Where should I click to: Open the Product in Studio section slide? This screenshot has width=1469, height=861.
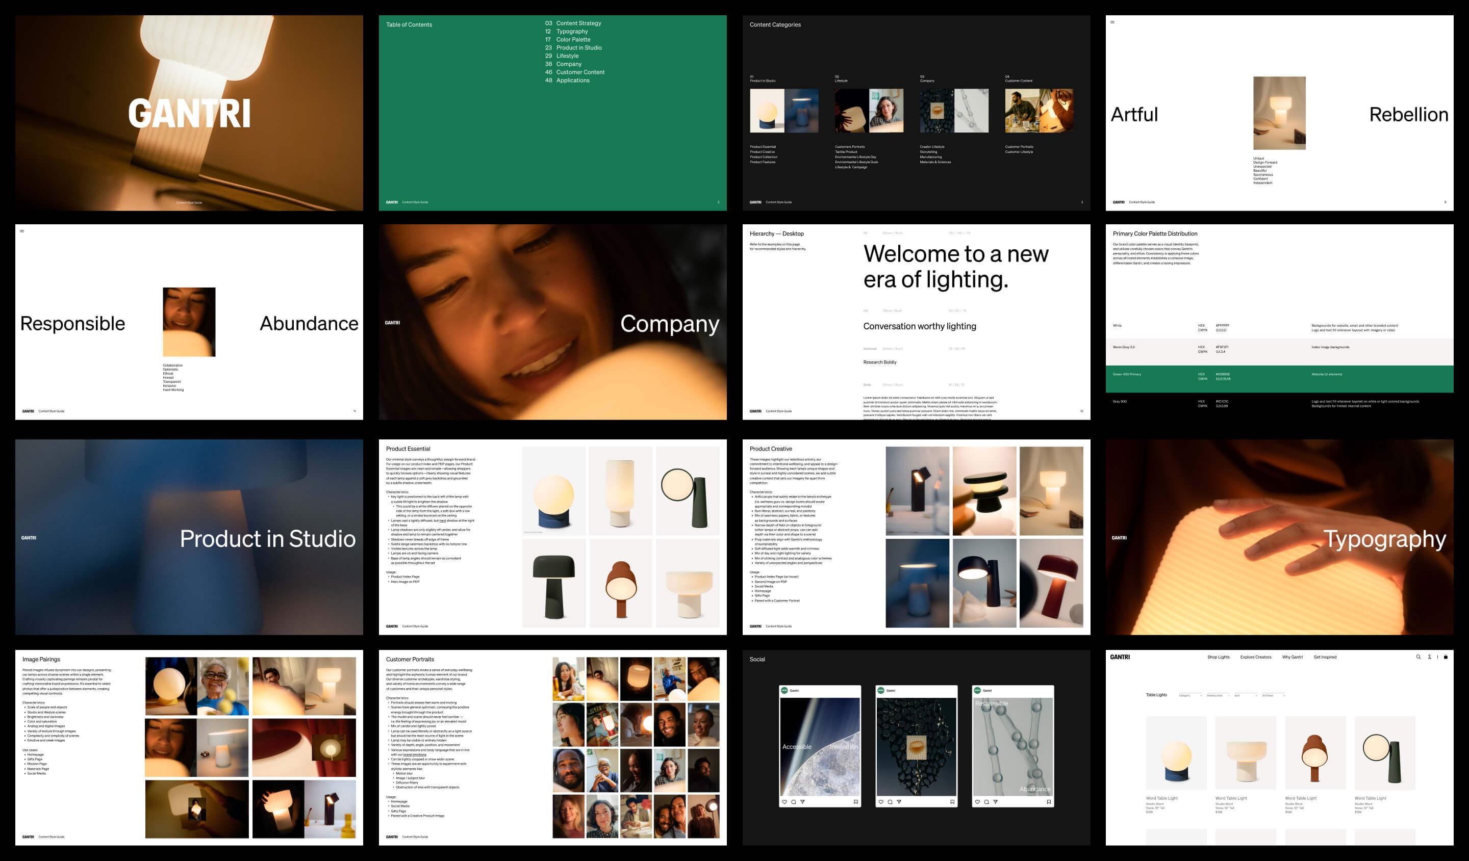pyautogui.click(x=189, y=537)
